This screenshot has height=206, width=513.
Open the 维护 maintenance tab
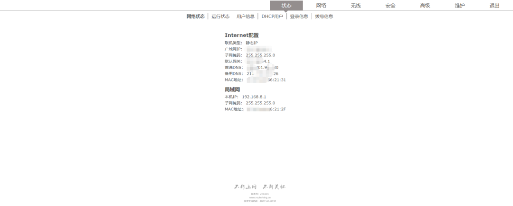coord(460,6)
